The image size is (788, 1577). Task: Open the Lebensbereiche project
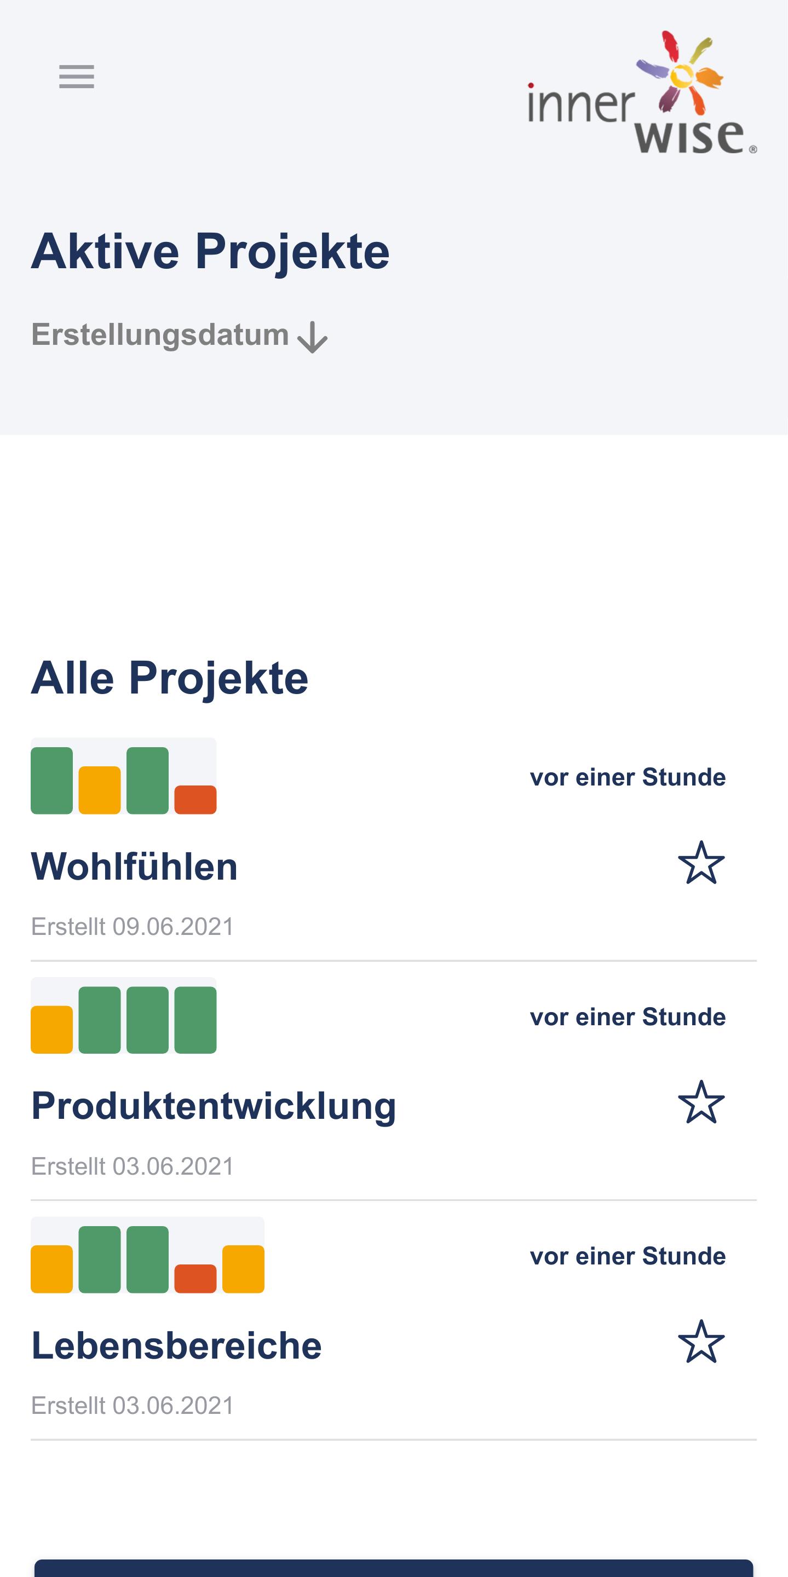click(176, 1345)
